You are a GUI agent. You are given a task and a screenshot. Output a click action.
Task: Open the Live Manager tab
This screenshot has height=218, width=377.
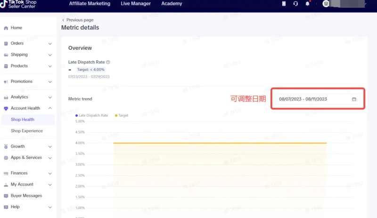click(136, 4)
